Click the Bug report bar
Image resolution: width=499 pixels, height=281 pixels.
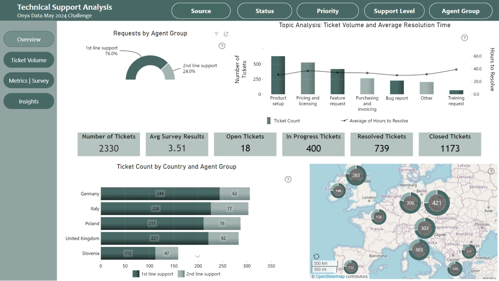[x=397, y=87]
